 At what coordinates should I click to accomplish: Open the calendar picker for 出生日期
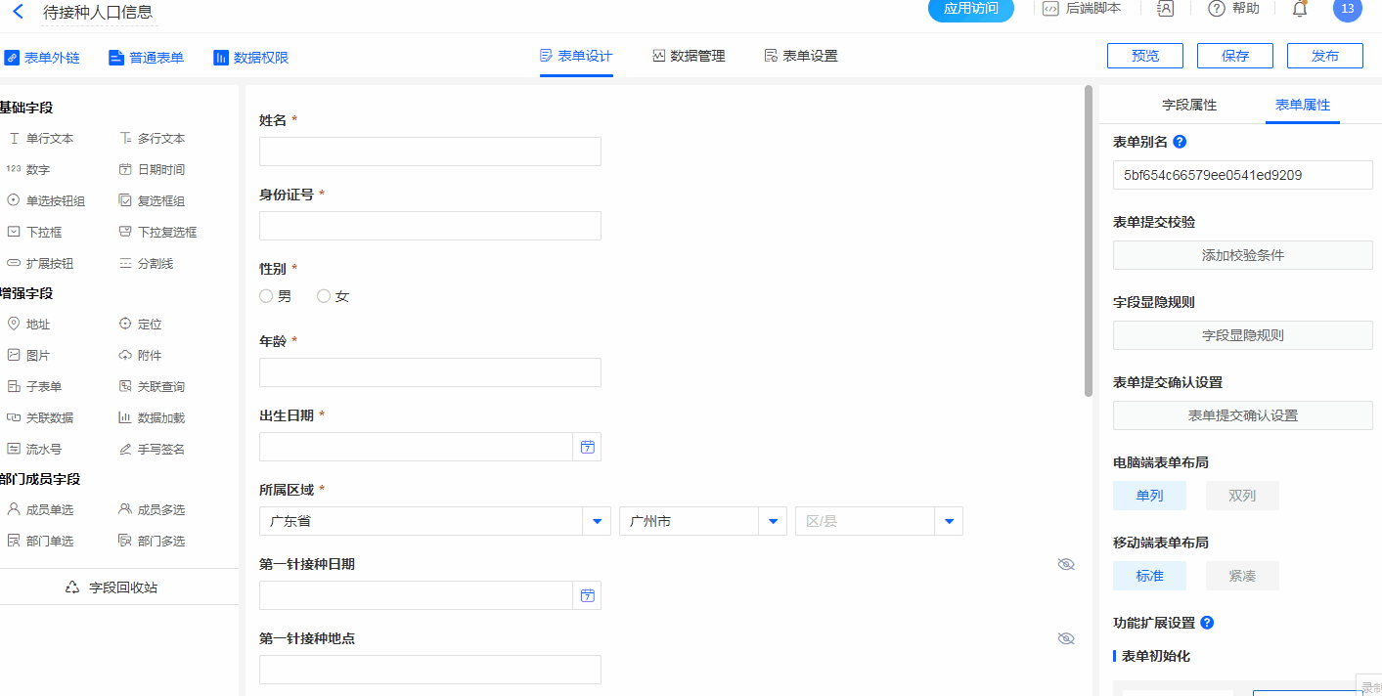(587, 447)
